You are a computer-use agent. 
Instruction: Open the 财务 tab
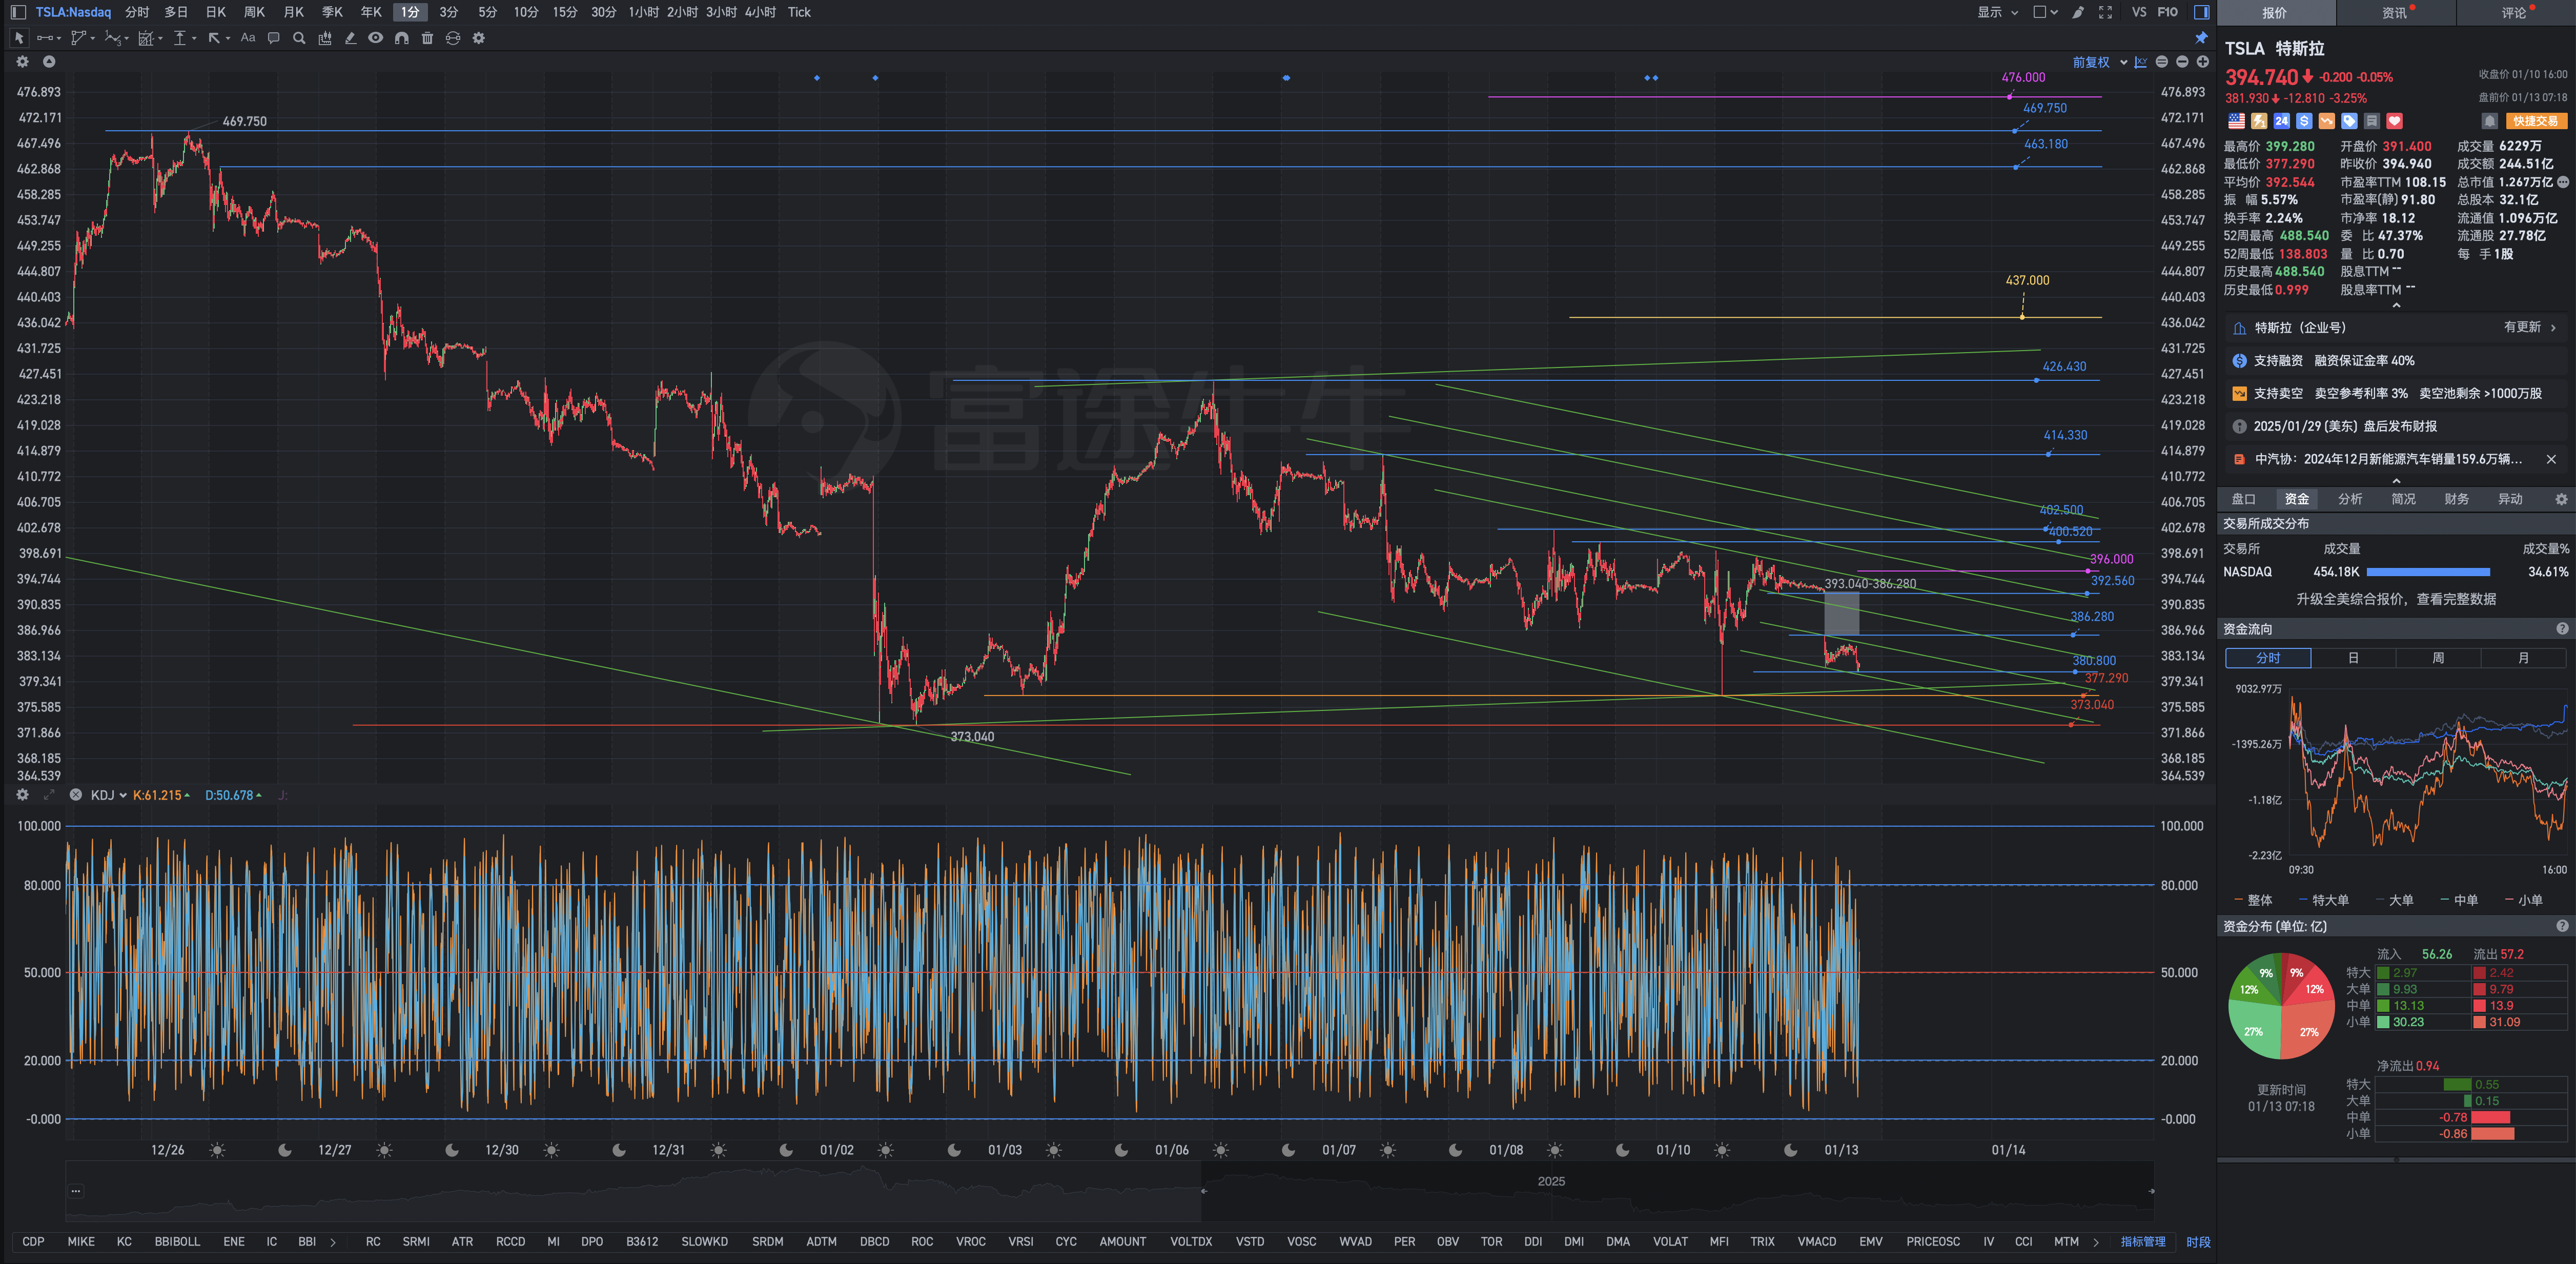2456,499
